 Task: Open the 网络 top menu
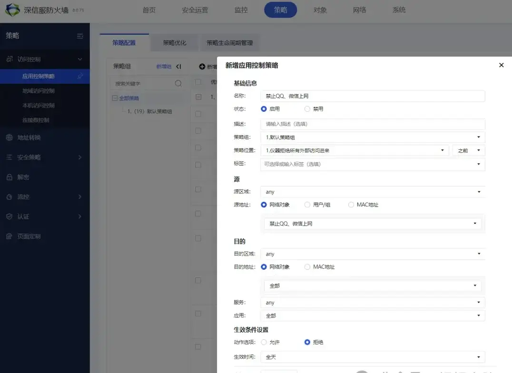tap(360, 10)
